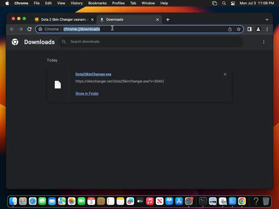The height and width of the screenshot is (209, 279).
Task: Focus the Search downloads field
Action: click(x=151, y=42)
